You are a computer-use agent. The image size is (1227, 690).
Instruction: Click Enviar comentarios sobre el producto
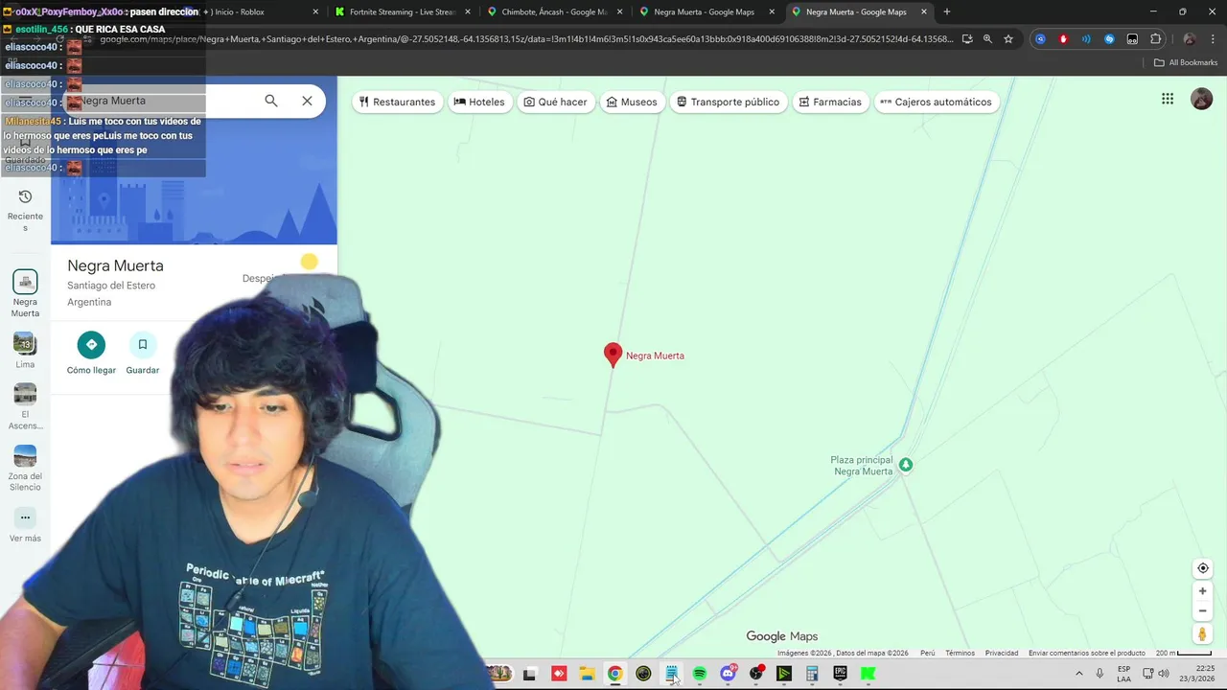point(1087,653)
